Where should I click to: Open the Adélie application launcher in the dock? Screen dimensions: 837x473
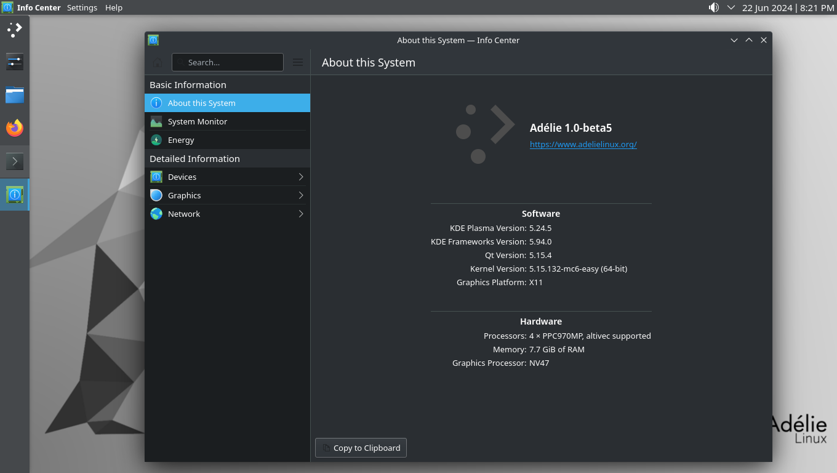click(x=15, y=29)
